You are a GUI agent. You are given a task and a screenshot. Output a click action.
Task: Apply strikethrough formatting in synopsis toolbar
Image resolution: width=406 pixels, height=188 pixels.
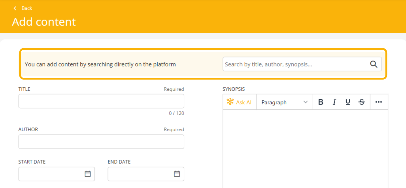click(x=361, y=102)
